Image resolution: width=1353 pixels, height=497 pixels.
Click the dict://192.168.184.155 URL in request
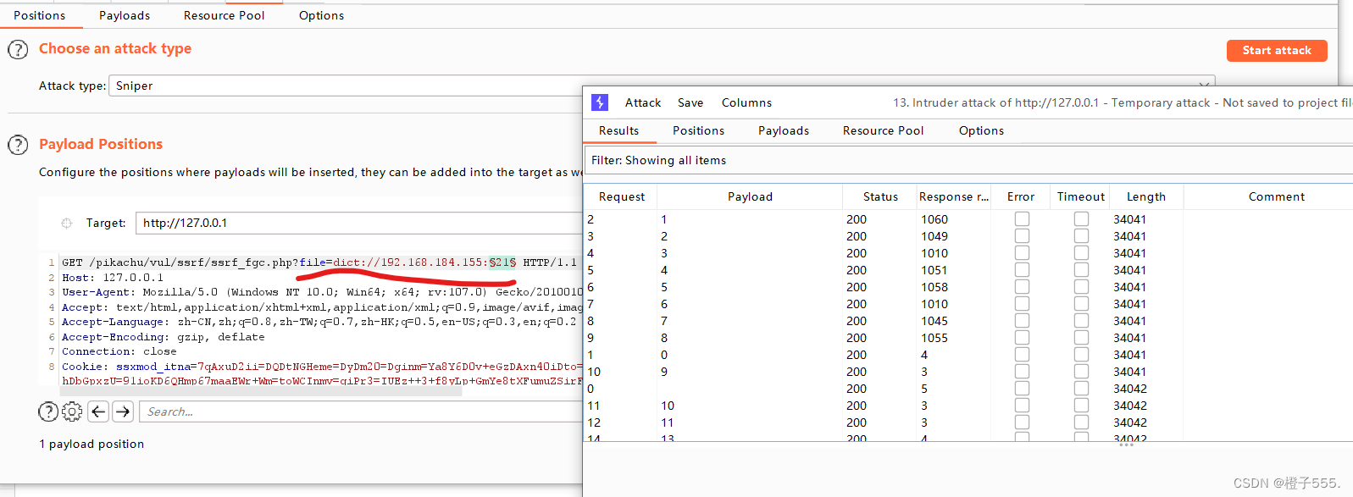click(408, 262)
